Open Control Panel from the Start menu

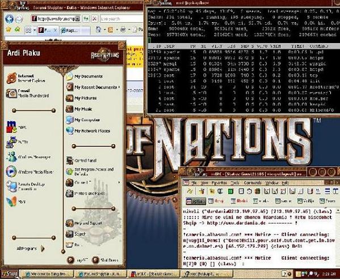[81, 161]
